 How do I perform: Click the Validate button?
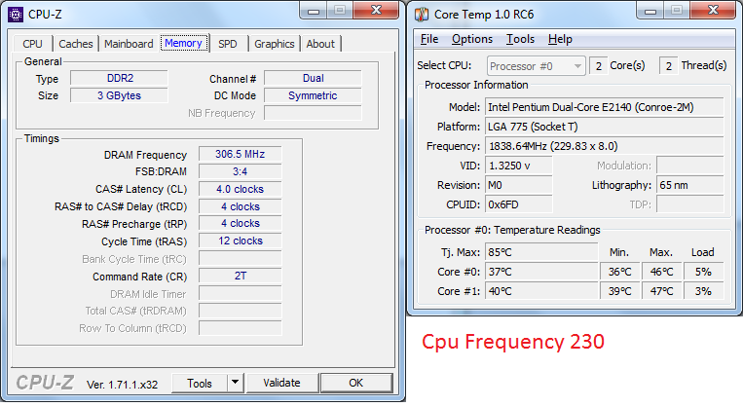click(x=282, y=383)
